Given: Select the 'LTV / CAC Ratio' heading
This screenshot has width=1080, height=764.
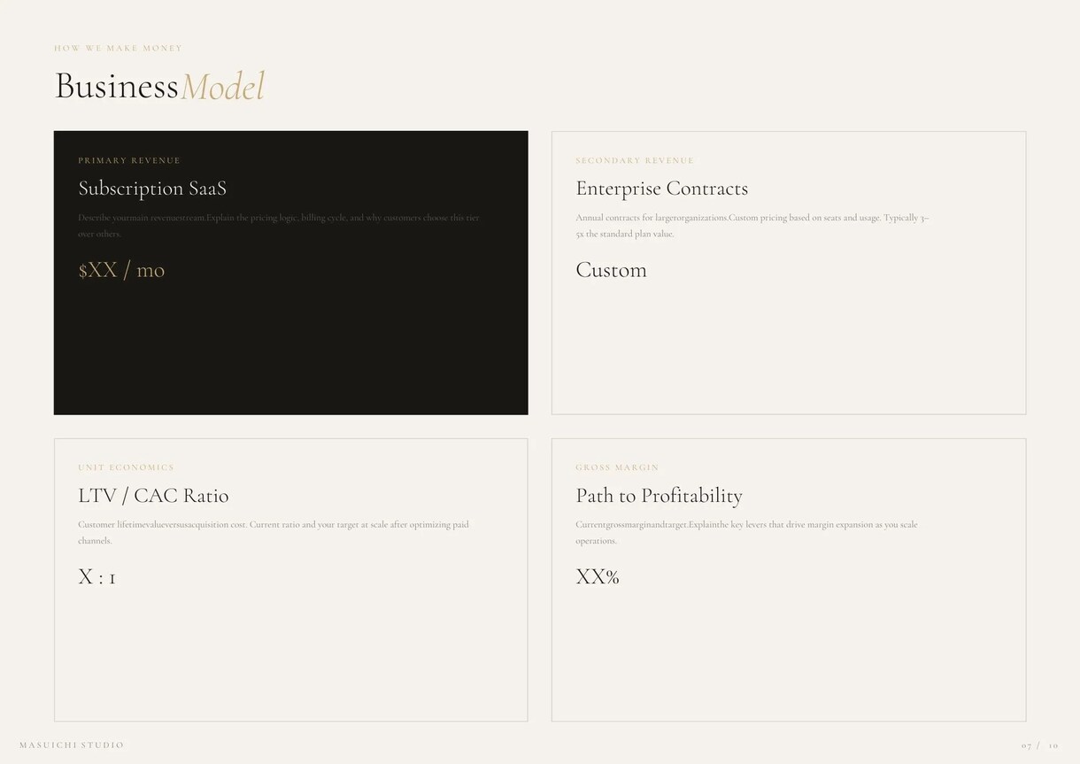Looking at the screenshot, I should pyautogui.click(x=153, y=496).
